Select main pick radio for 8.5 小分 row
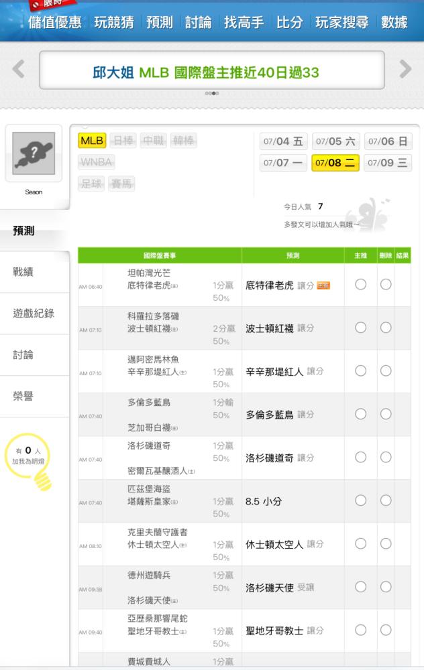This screenshot has height=670, width=424. [360, 500]
